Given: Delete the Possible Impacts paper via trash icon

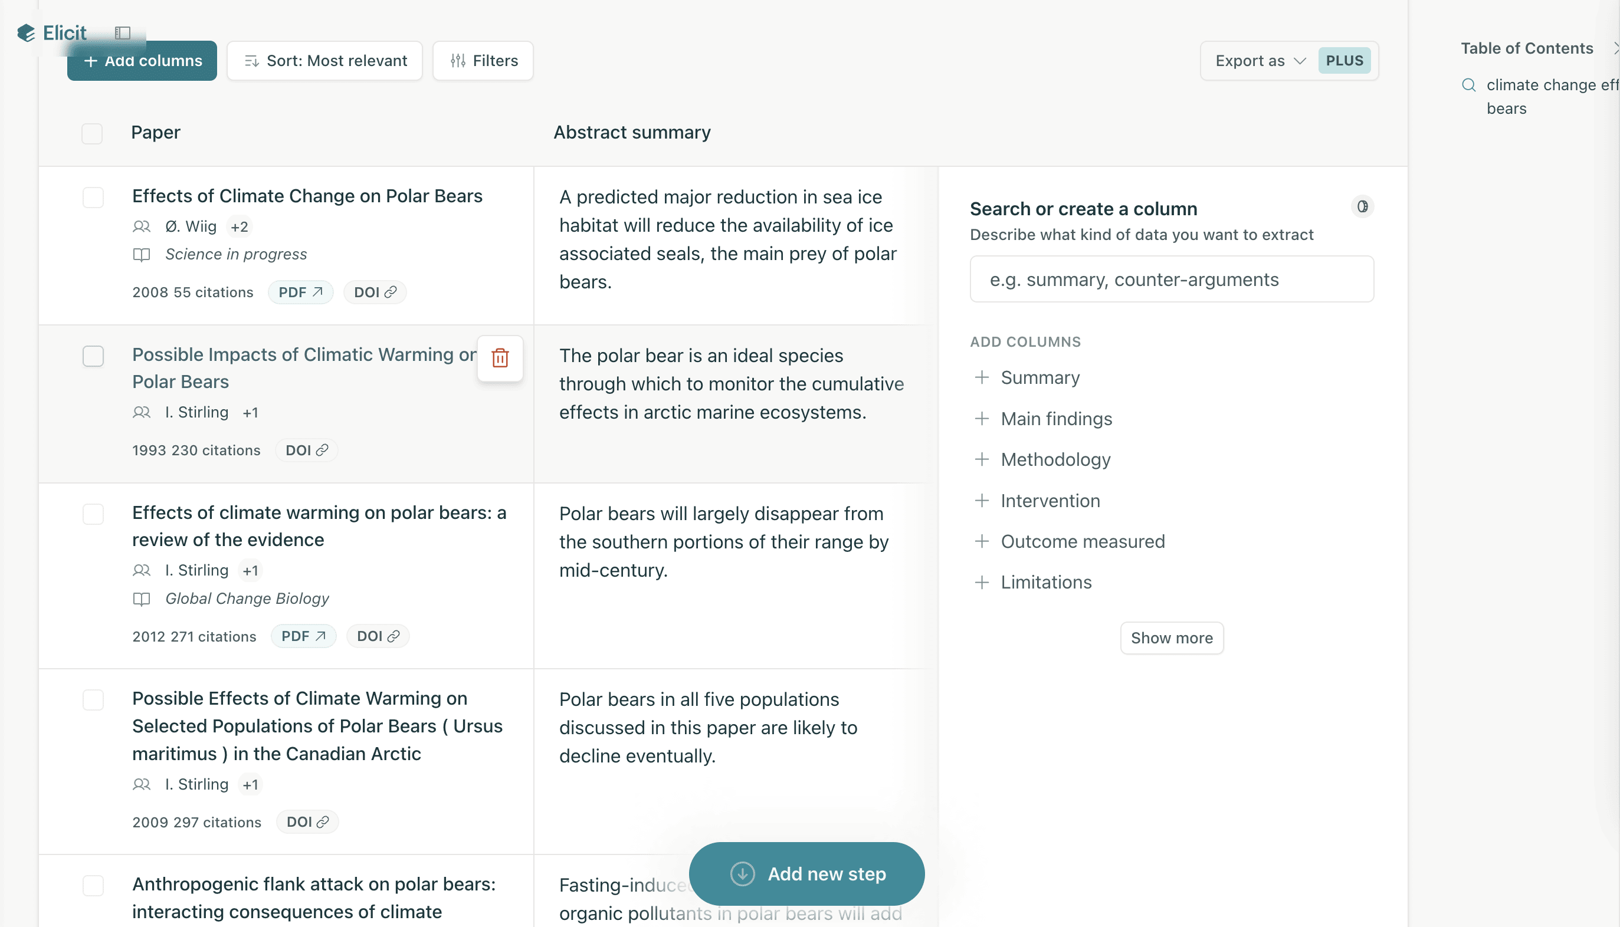Looking at the screenshot, I should point(500,359).
